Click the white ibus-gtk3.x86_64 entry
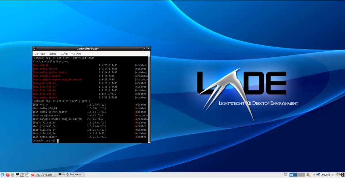Image resolution: width=345 pixels, height=178 pixels. [44, 126]
